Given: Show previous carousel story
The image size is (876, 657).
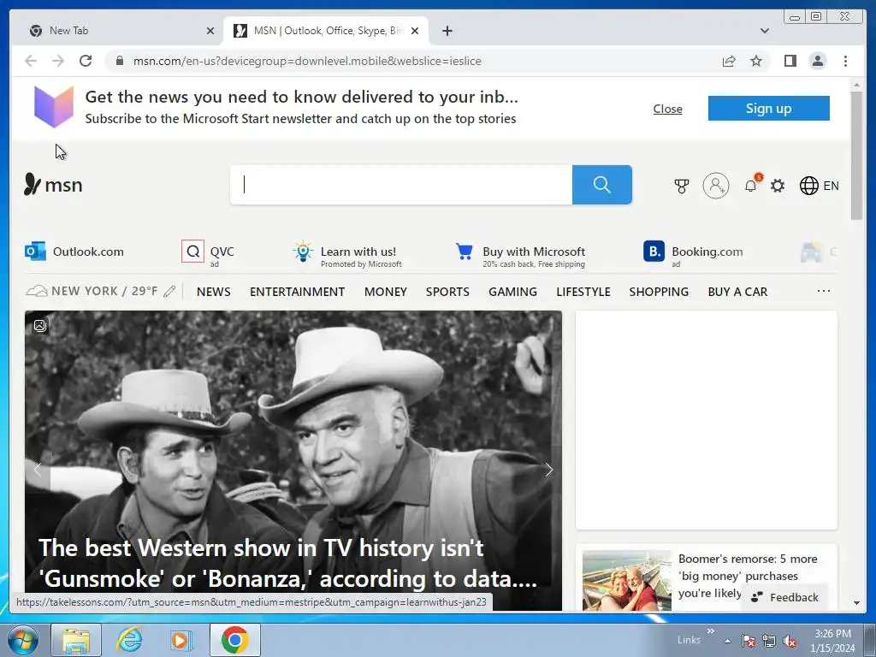Looking at the screenshot, I should [38, 470].
